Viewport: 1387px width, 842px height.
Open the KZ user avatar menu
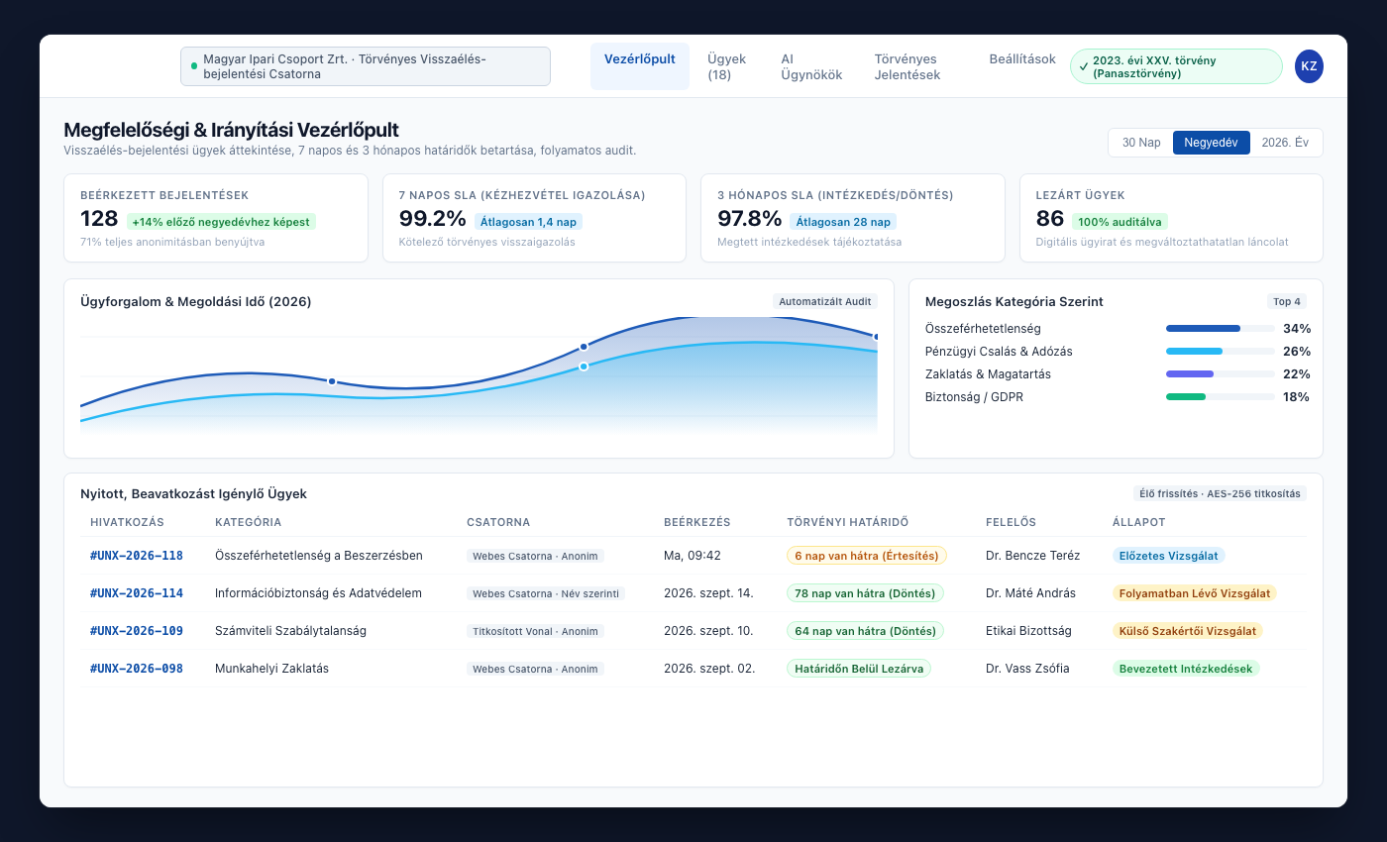[x=1309, y=66]
